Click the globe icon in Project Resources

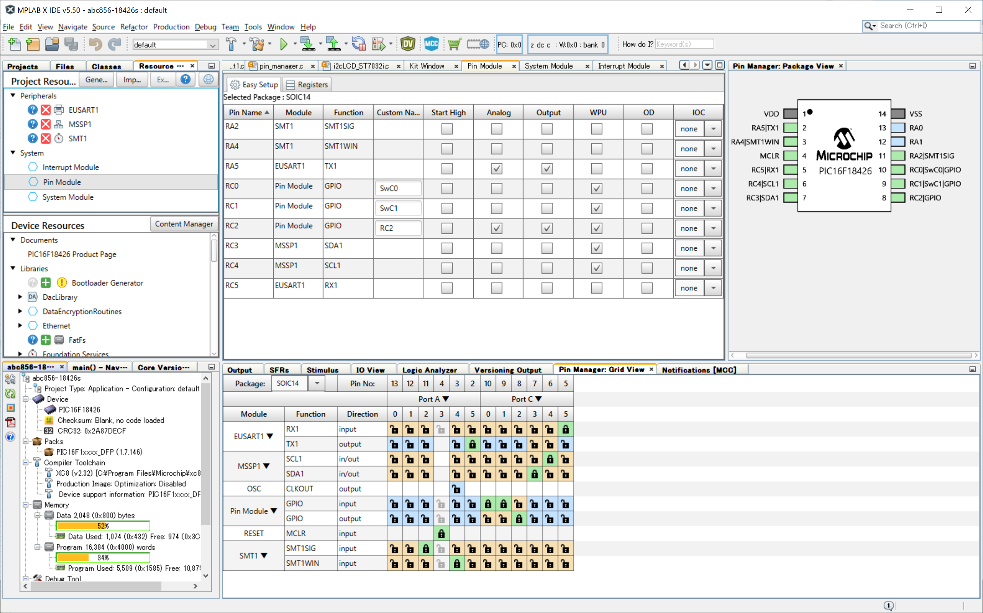208,80
